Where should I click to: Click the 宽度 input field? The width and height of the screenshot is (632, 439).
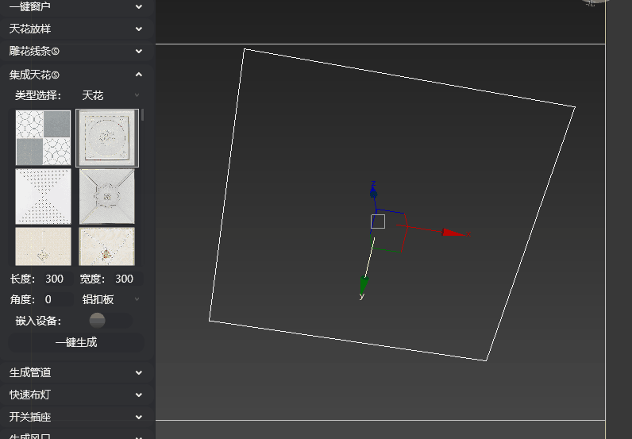128,279
